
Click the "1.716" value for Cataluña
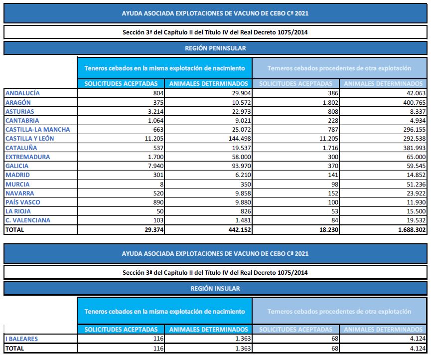coord(330,148)
